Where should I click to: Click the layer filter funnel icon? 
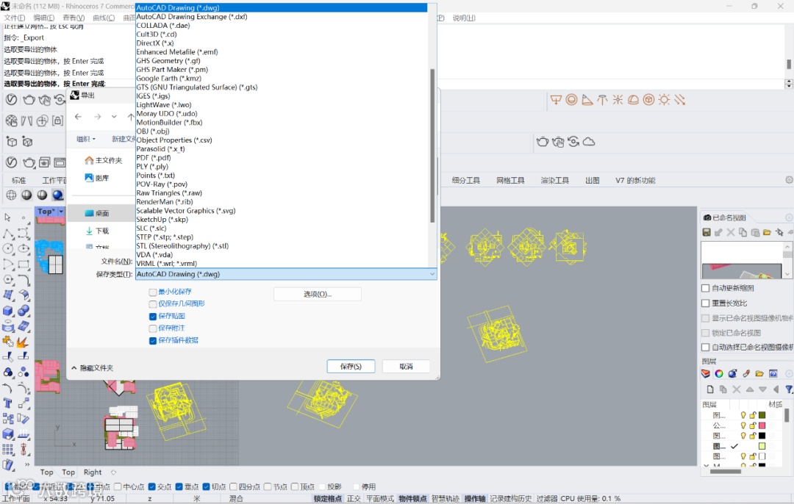[788, 389]
